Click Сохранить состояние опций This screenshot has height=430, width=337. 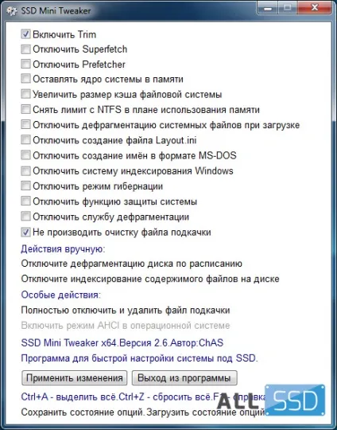point(83,412)
